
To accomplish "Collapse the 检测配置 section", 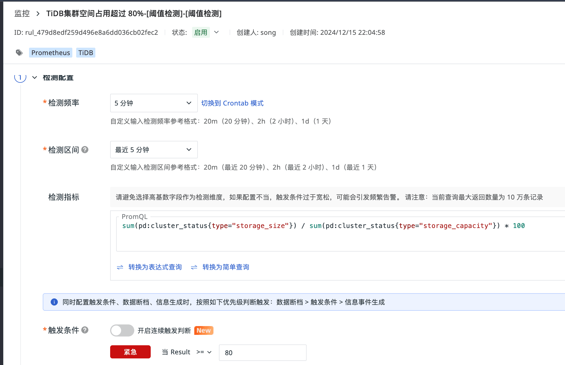I will (x=35, y=78).
